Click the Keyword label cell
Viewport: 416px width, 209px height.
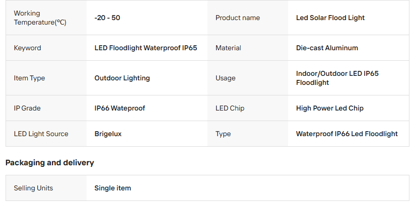28,48
